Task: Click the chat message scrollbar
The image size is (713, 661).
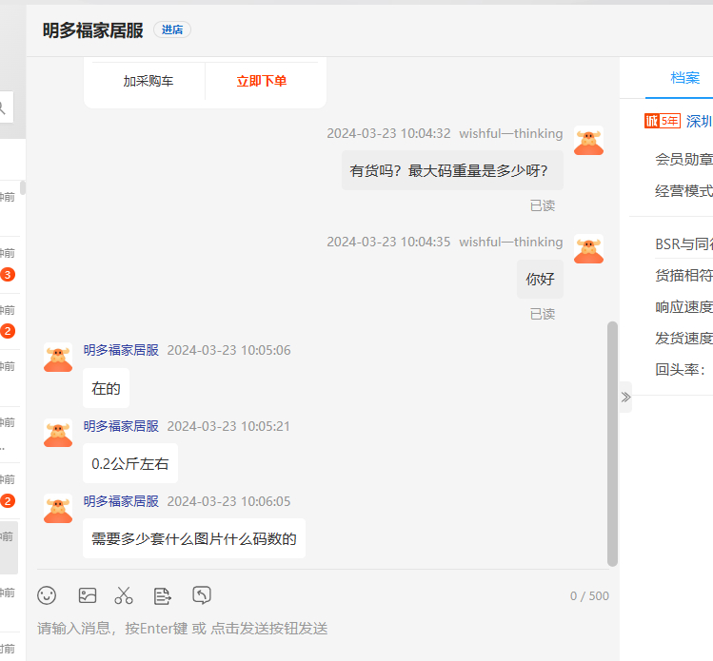Action: pyautogui.click(x=612, y=442)
